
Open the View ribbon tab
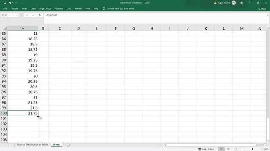[88, 8]
